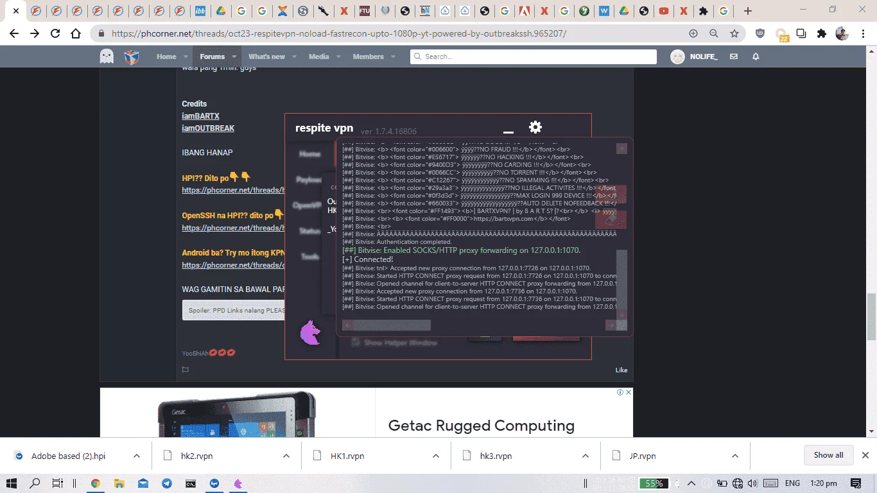This screenshot has width=877, height=493.
Task: Click the purple wolf logo in respite vpn
Action: [311, 333]
